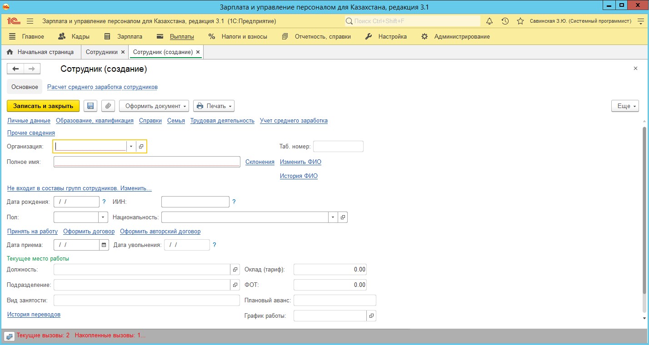Click the 1C logo icon in header

coord(13,21)
